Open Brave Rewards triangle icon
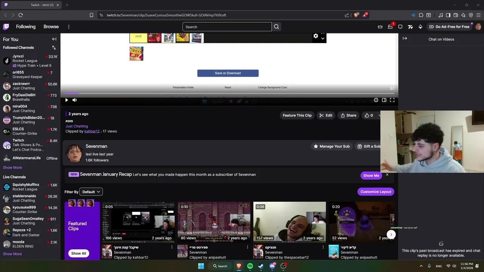484x272 pixels. pyautogui.click(x=365, y=15)
